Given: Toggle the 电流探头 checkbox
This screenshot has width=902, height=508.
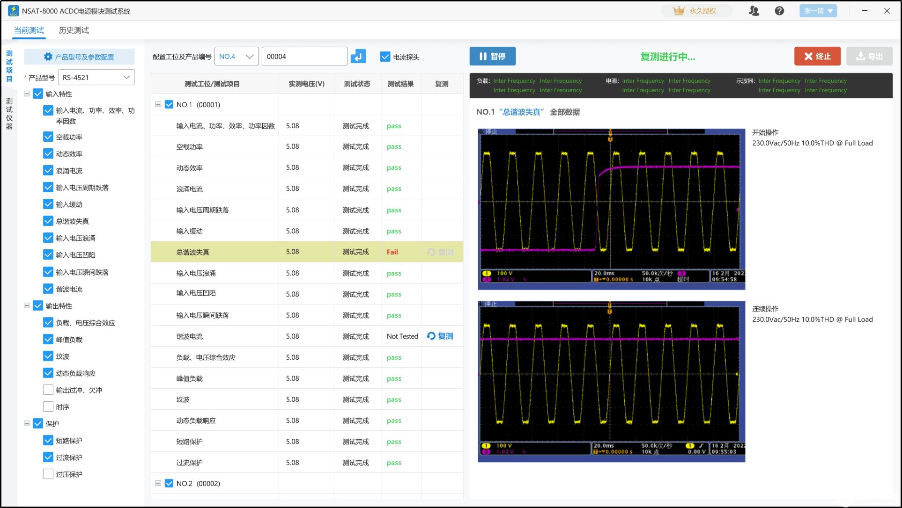Looking at the screenshot, I should click(x=384, y=56).
